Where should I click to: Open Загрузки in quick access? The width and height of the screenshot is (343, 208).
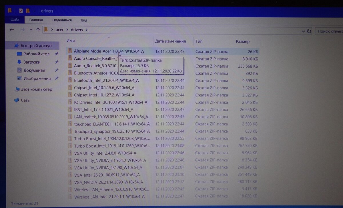click(x=32, y=62)
